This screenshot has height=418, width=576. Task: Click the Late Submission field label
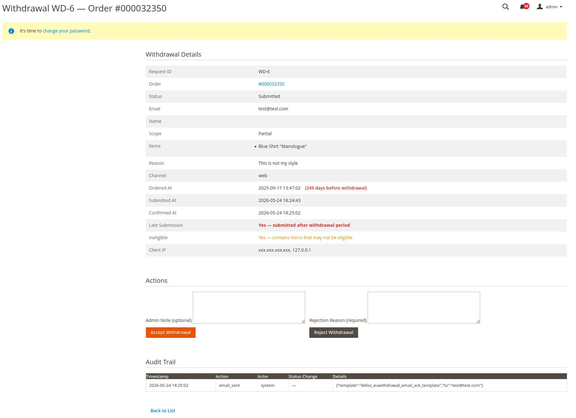tap(166, 225)
